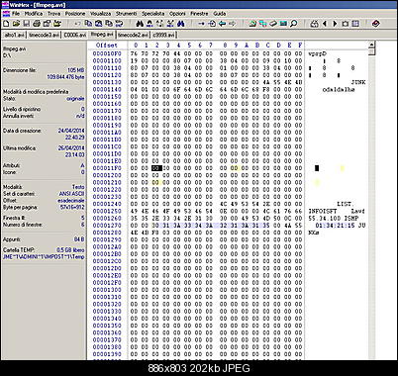Open the Specialista menu
The width and height of the screenshot is (398, 376).
pos(153,14)
